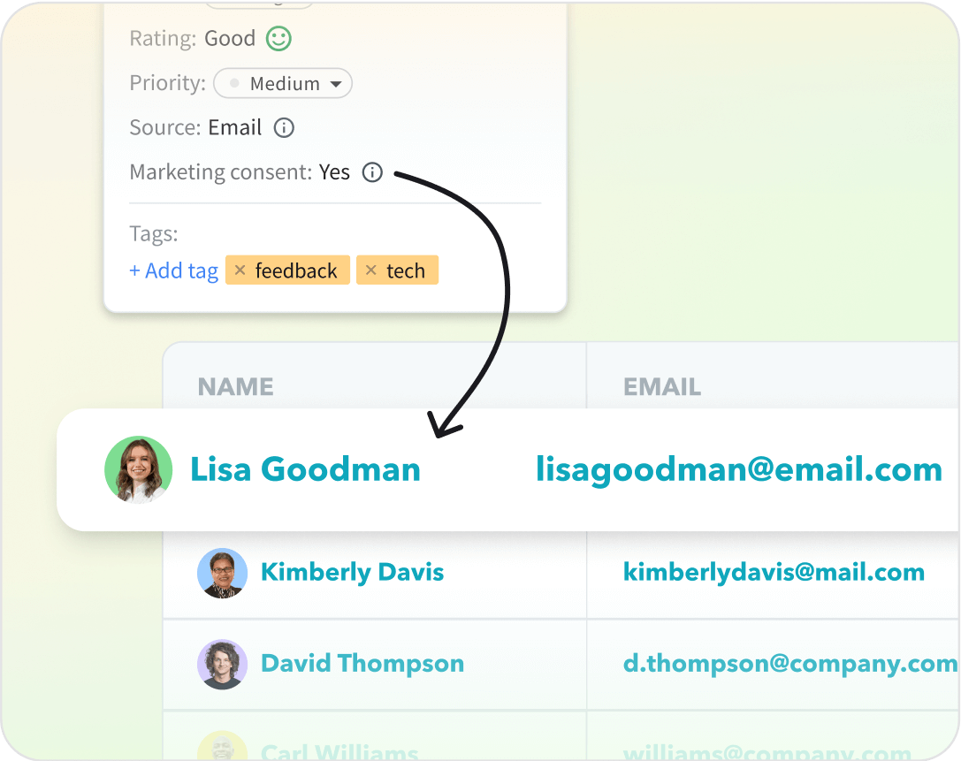Open lisagoodman@email.com email link

pos(737,469)
